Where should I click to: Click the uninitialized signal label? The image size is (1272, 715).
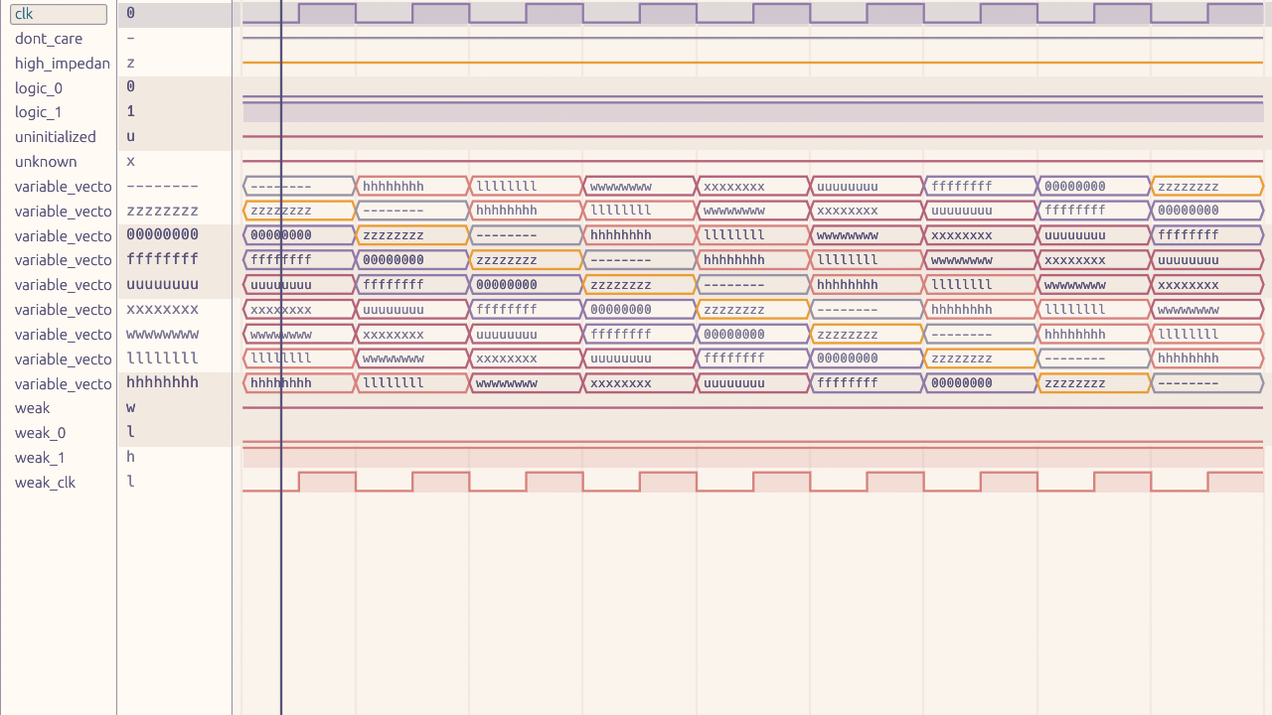tap(56, 137)
